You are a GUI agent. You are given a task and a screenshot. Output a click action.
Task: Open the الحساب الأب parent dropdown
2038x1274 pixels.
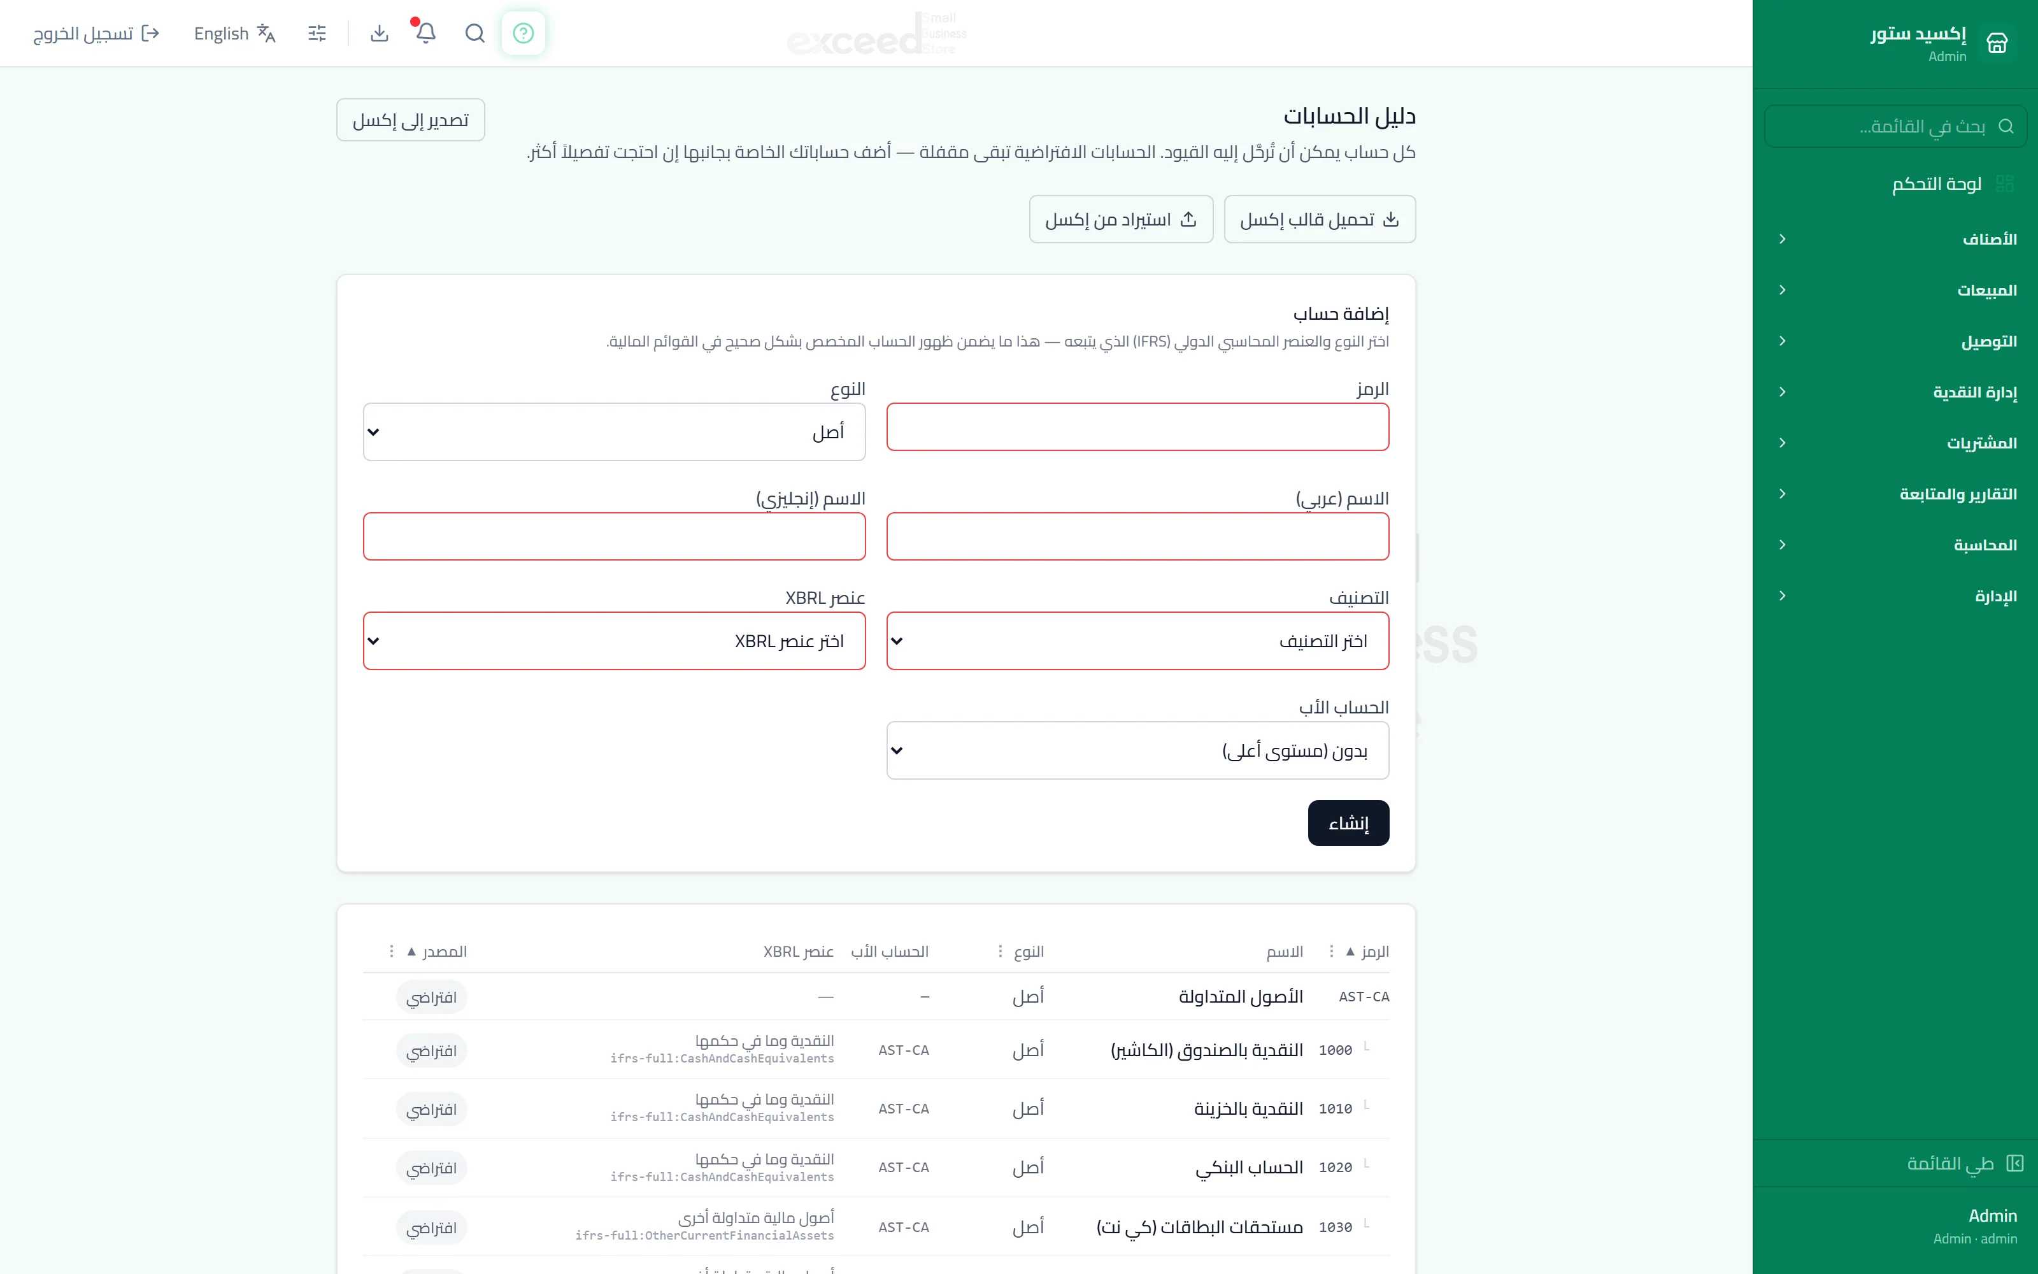tap(1137, 750)
